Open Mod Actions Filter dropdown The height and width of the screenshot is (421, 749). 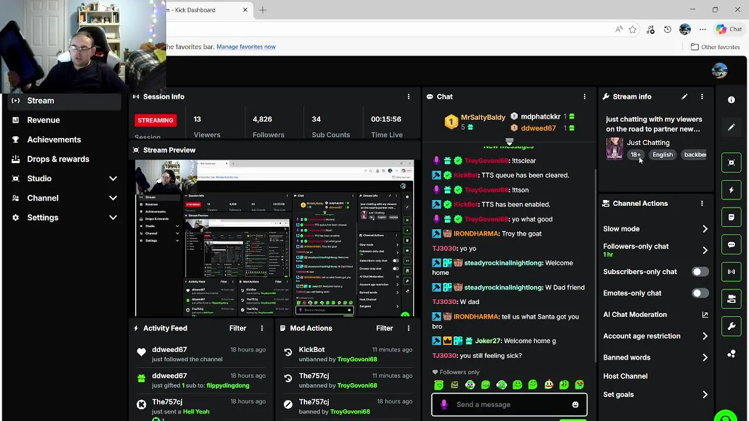coord(384,328)
